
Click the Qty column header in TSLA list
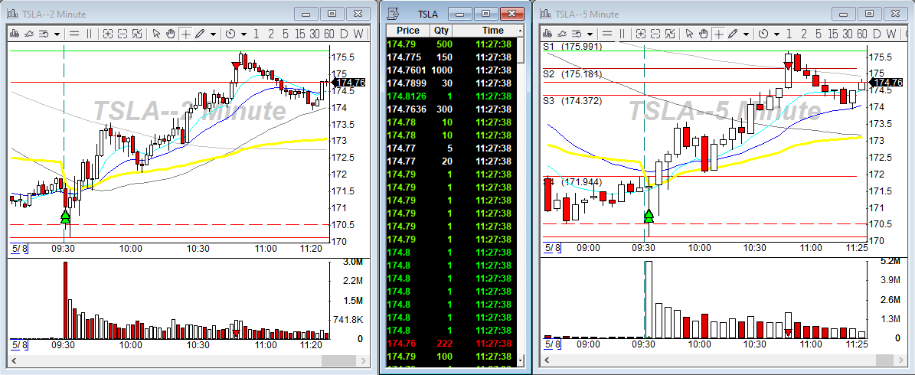(x=440, y=31)
